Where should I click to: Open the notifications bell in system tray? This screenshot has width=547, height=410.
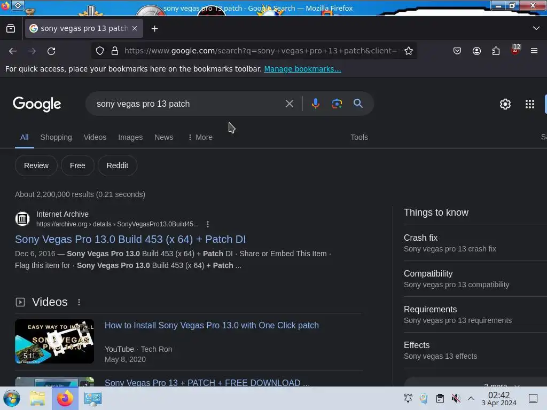[x=408, y=398]
